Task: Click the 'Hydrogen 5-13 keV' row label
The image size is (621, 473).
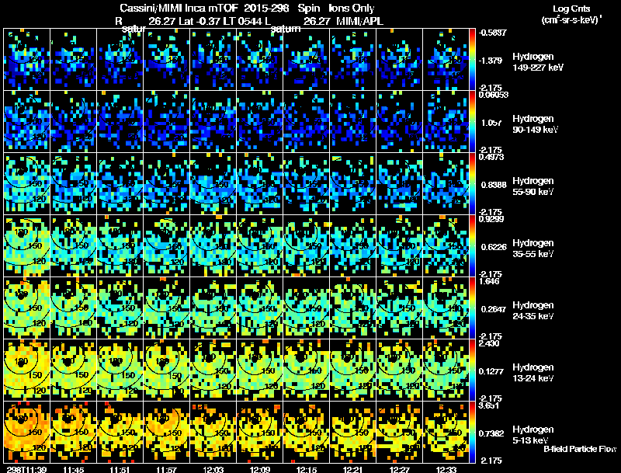Action: [x=533, y=435]
